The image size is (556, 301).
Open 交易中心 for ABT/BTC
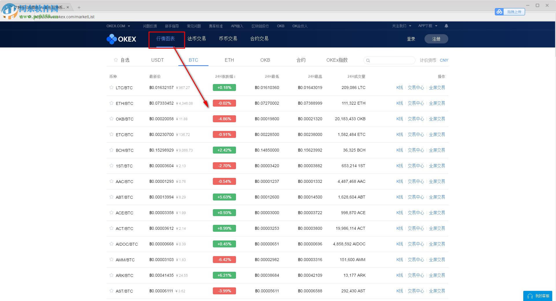416,197
